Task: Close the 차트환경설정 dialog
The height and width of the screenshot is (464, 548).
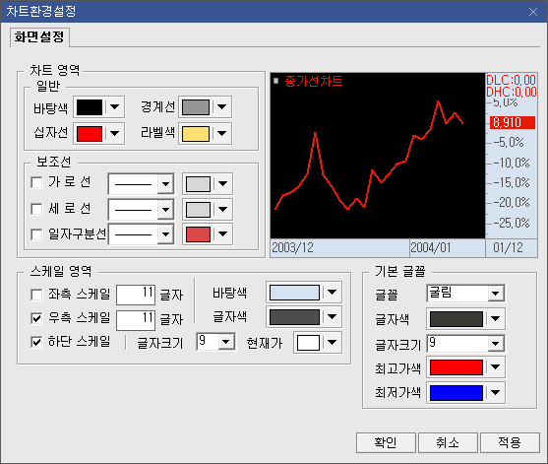Action: [533, 12]
